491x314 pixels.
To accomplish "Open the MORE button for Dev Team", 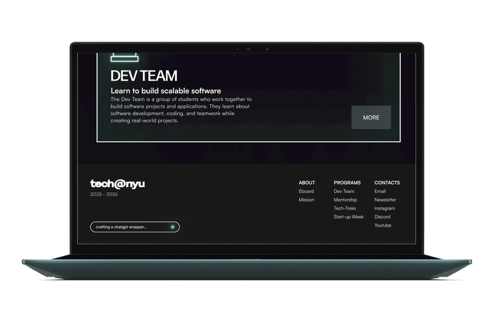I will pyautogui.click(x=371, y=117).
